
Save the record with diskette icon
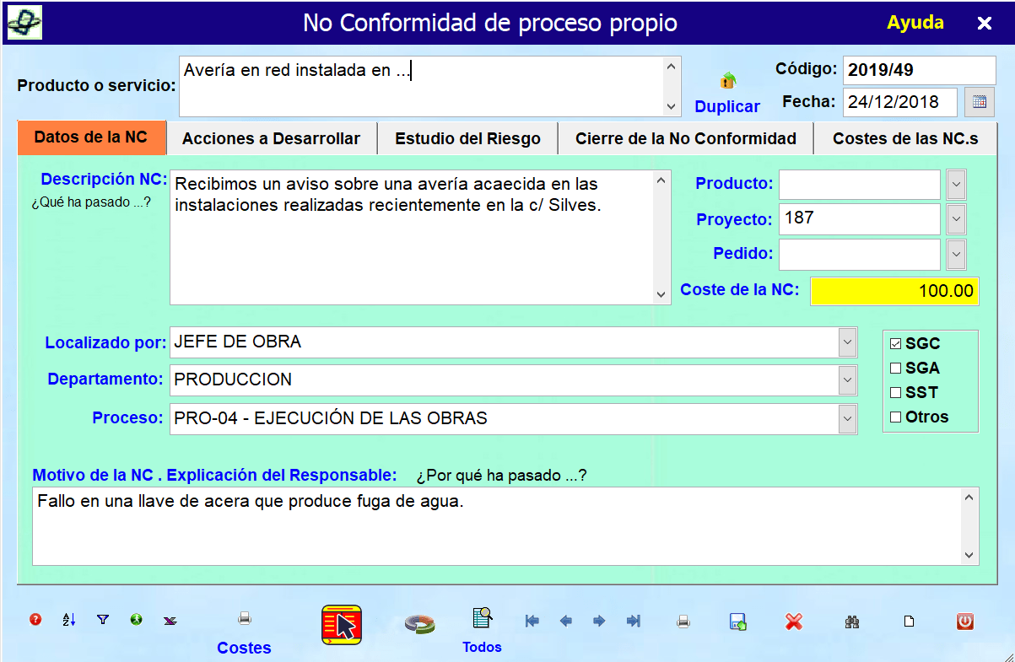tap(738, 622)
